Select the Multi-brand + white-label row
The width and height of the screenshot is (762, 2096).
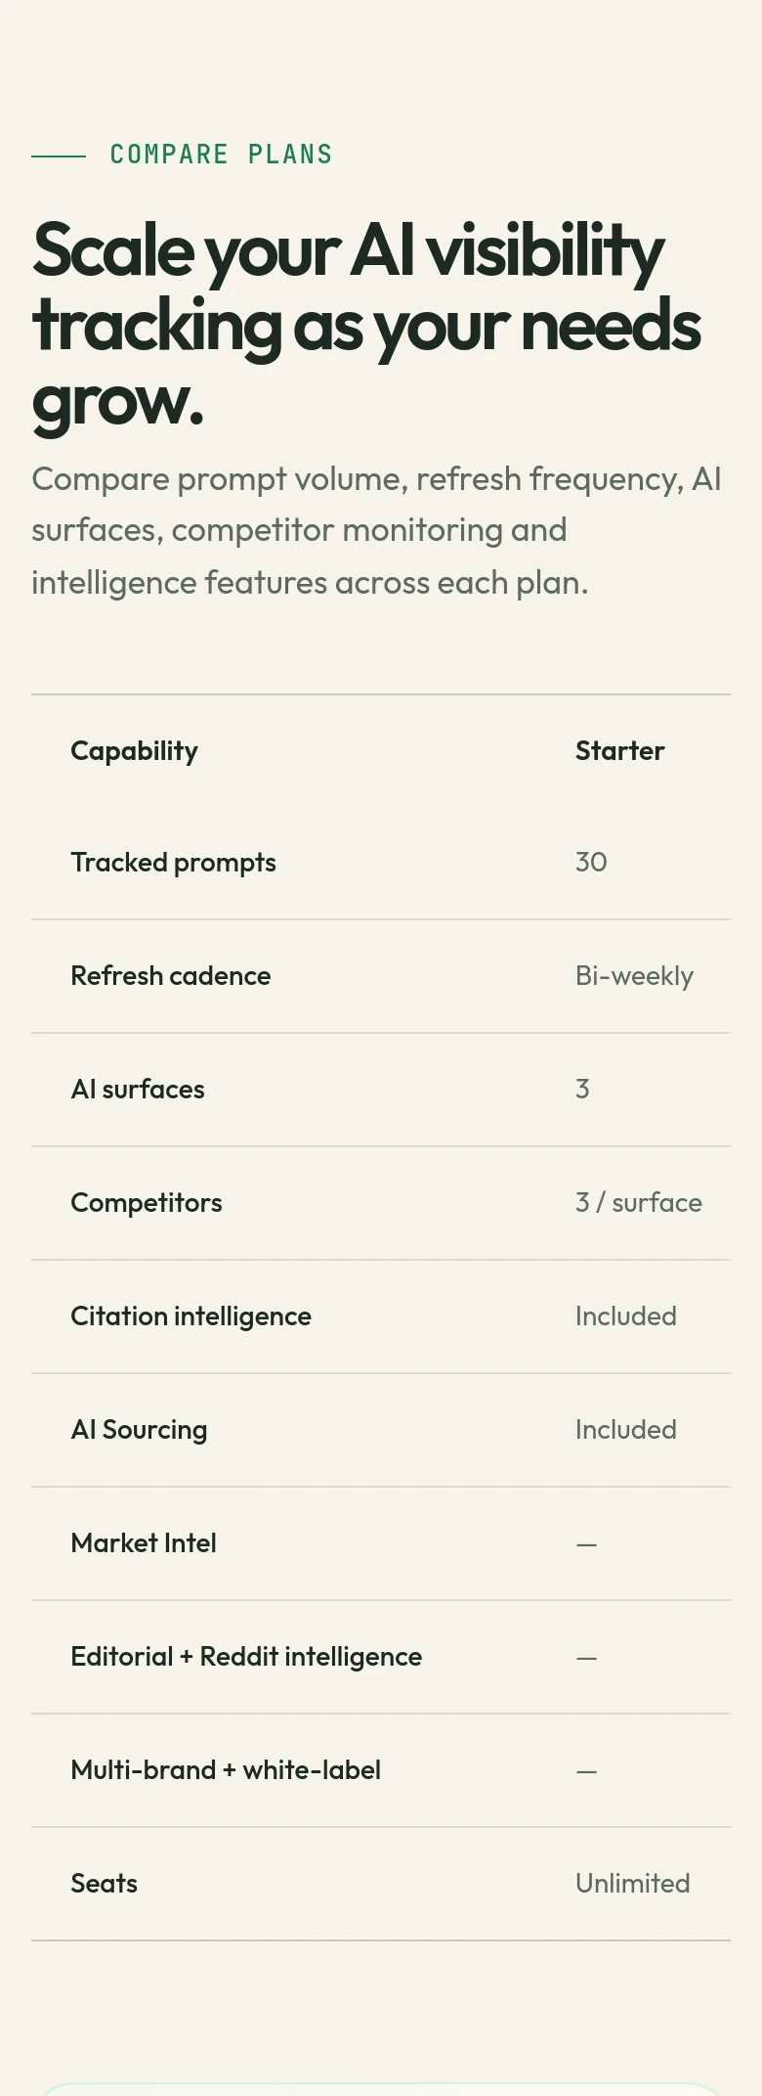point(381,1770)
